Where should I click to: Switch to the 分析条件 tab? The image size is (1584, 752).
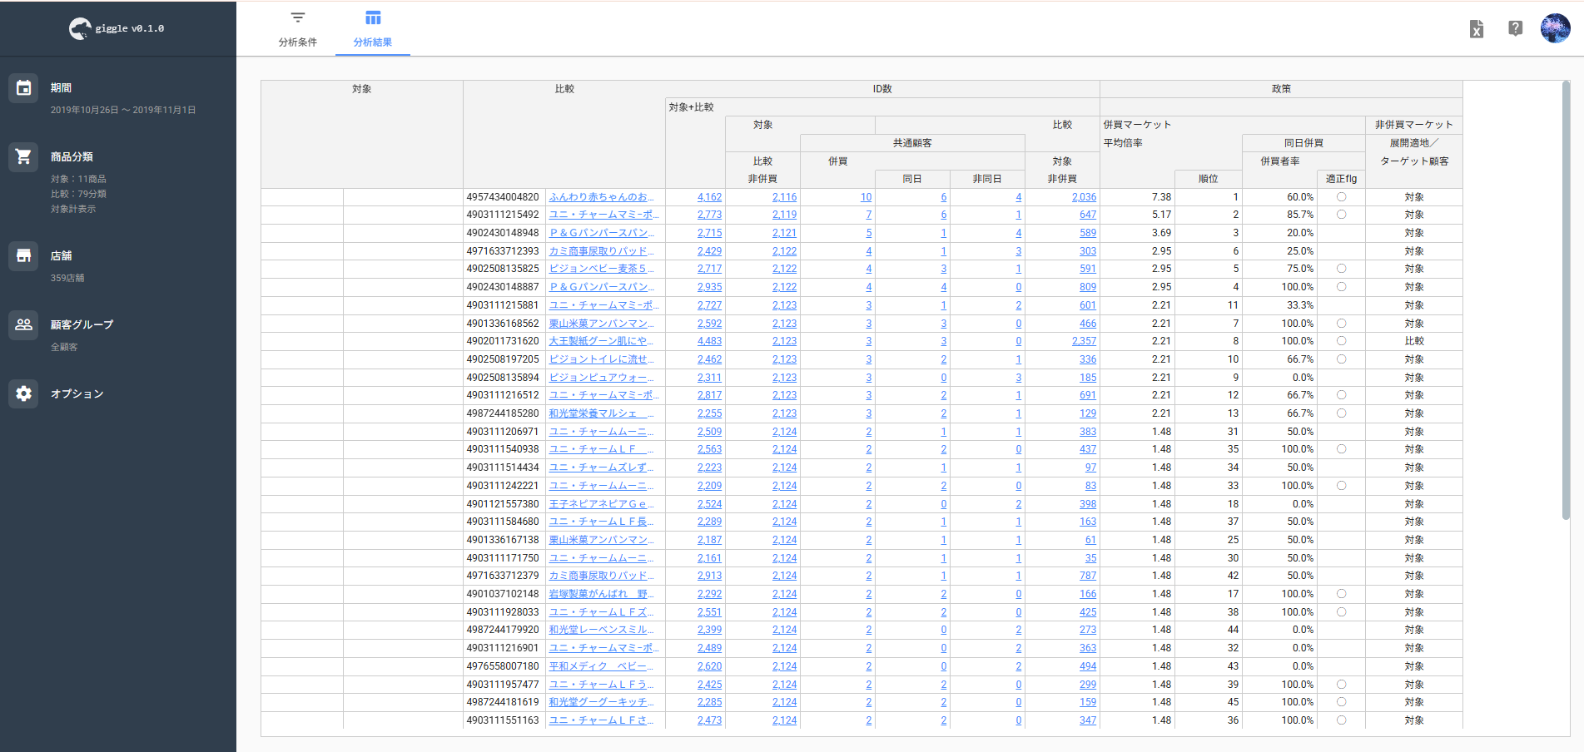[x=298, y=29]
